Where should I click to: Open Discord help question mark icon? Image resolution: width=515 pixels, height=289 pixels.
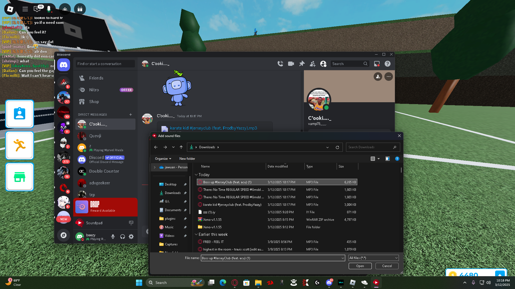pos(388,64)
